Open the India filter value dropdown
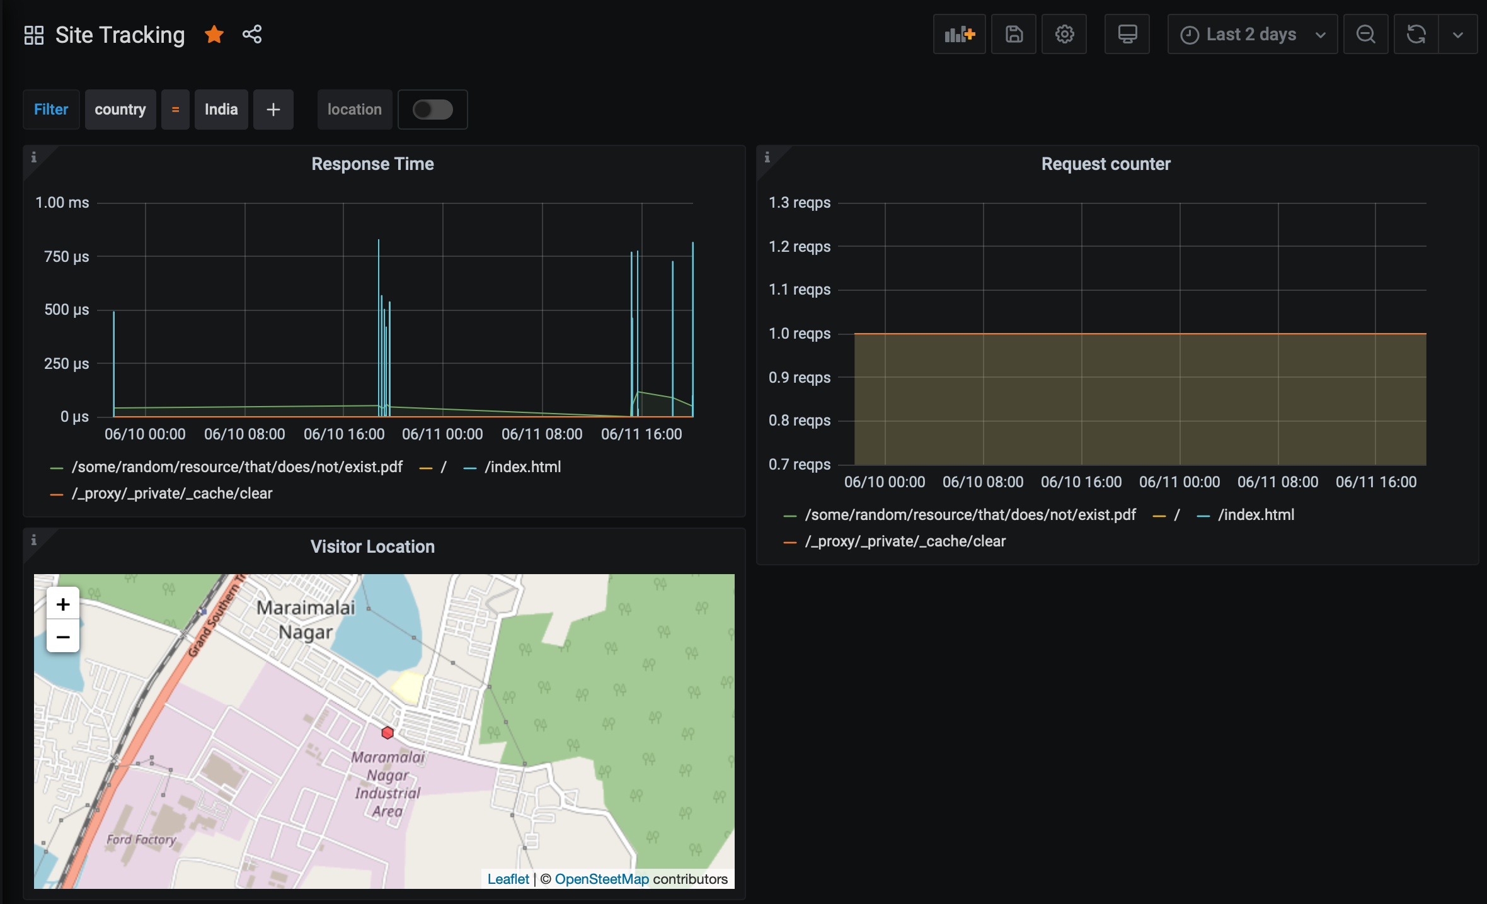The image size is (1487, 904). pos(221,110)
